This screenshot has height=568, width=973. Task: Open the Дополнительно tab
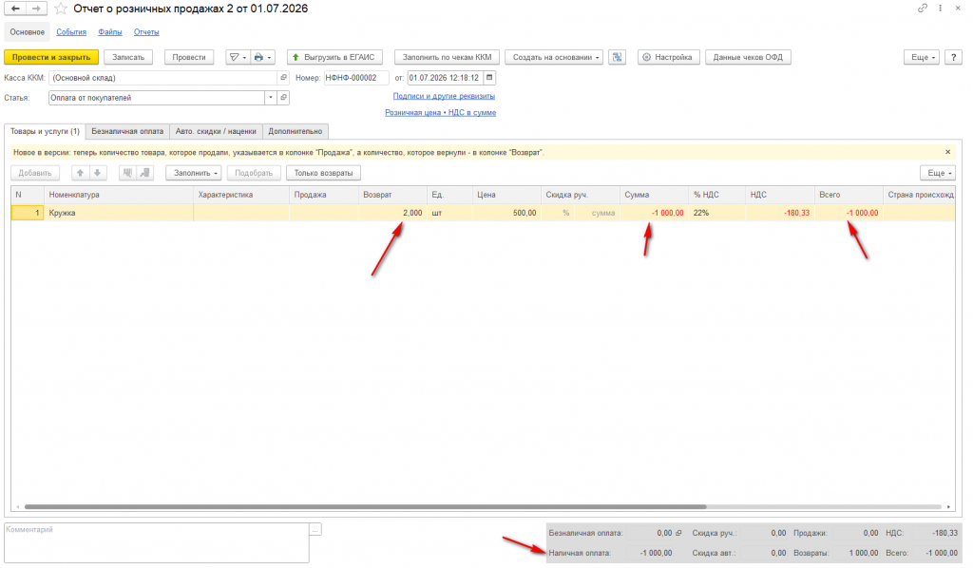(x=296, y=131)
